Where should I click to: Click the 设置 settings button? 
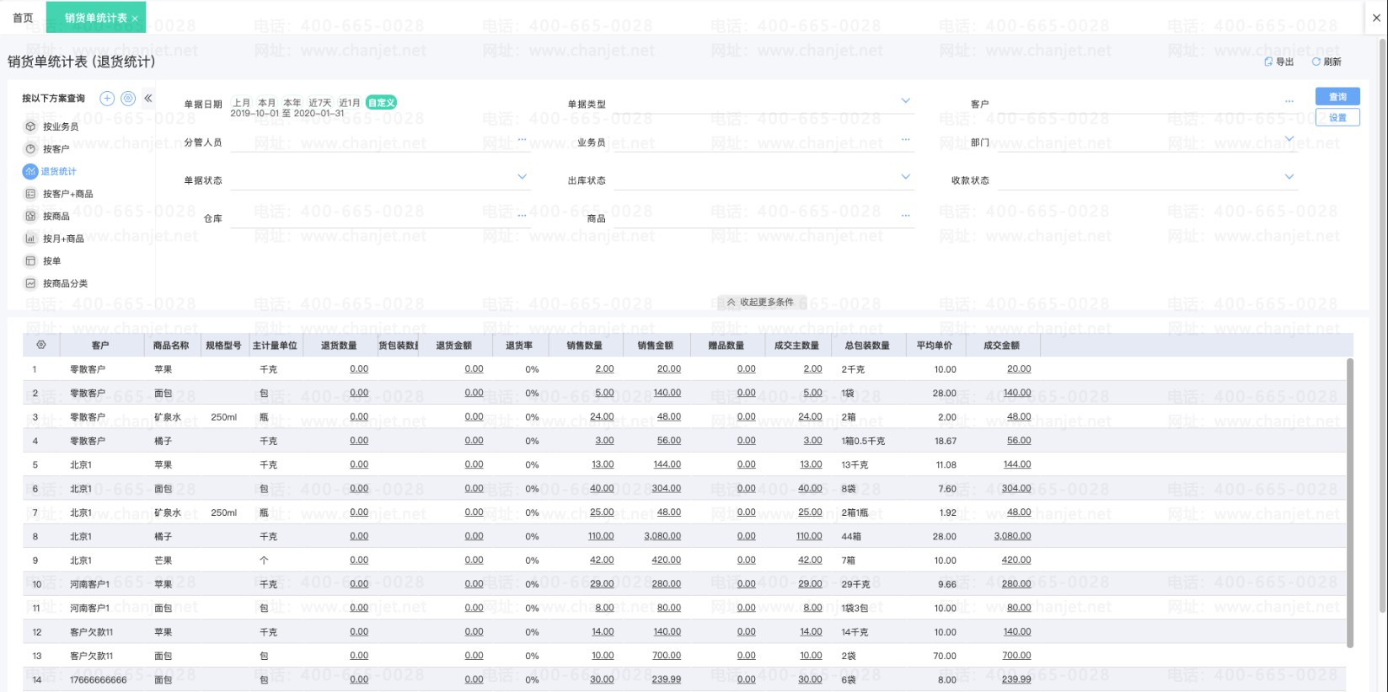(x=1337, y=118)
